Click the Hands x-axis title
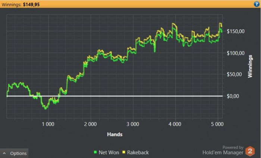This screenshot has height=158, width=261. 115,134
